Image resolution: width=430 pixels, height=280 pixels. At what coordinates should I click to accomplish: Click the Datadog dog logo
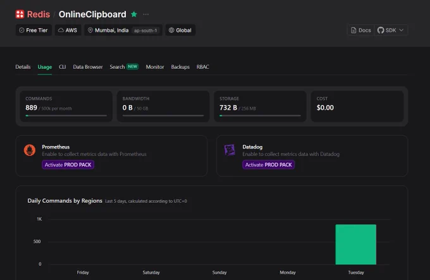230,150
